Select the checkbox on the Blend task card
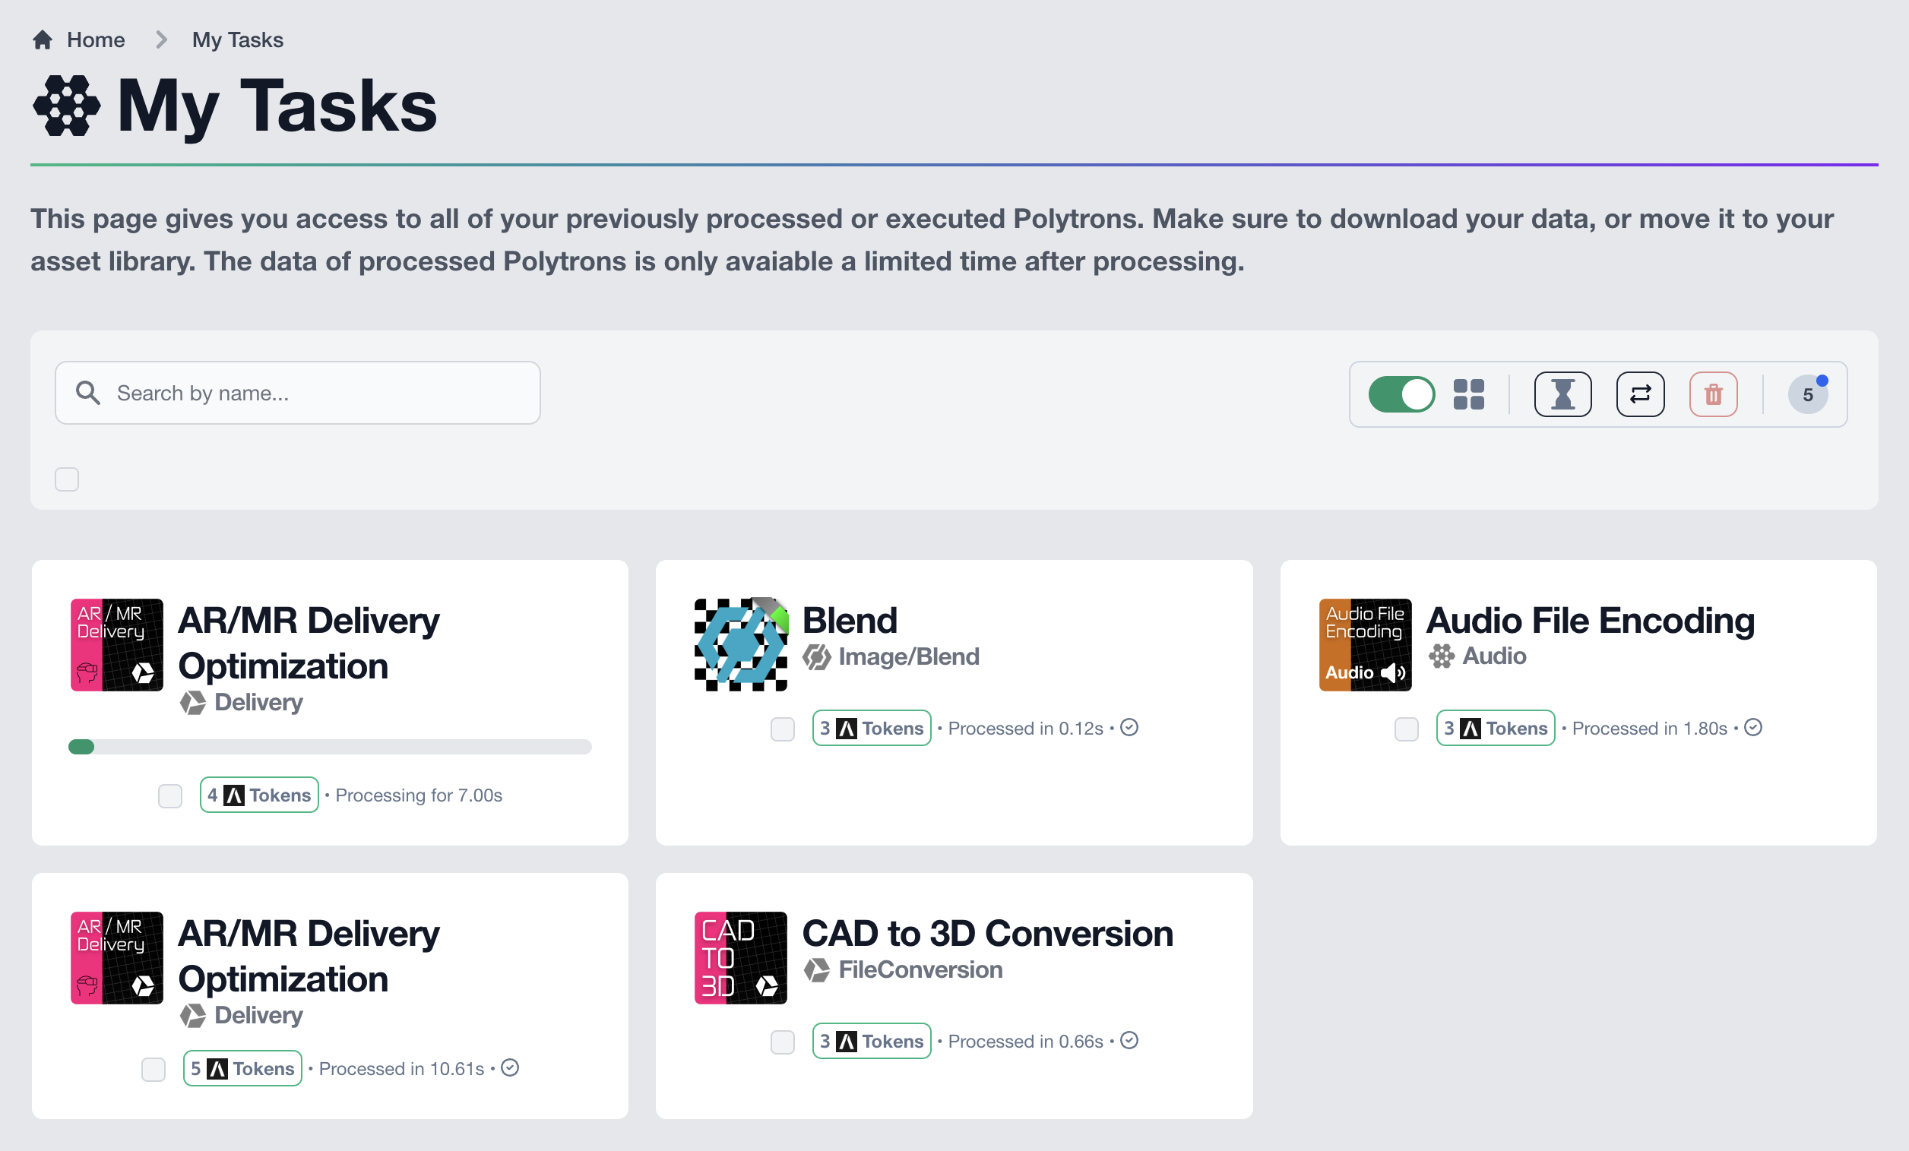The height and width of the screenshot is (1151, 1909). click(782, 728)
